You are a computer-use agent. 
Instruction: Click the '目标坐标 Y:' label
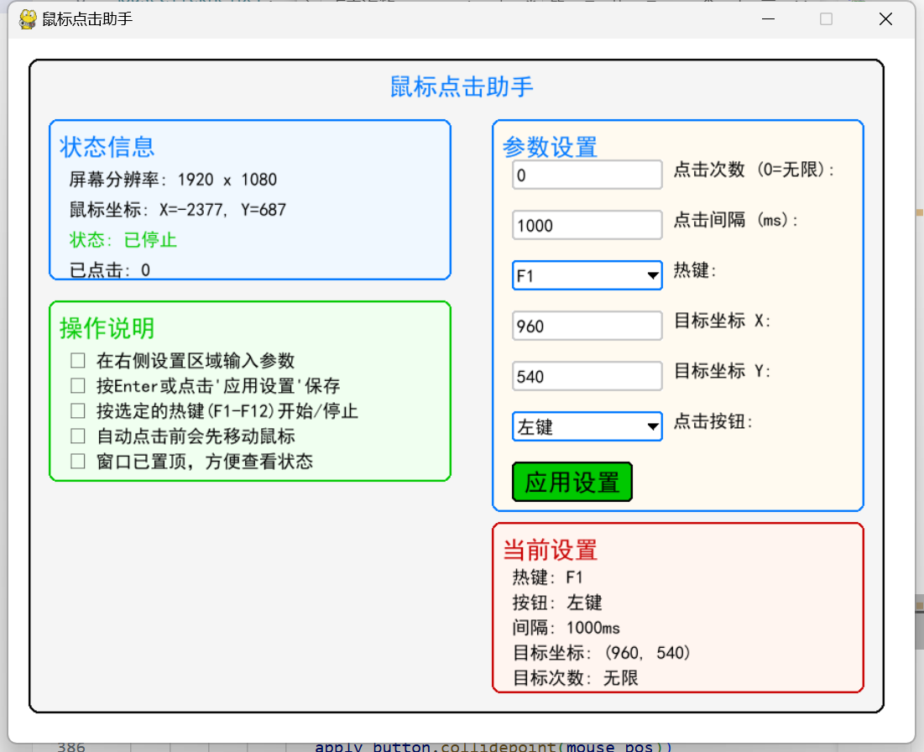click(723, 371)
